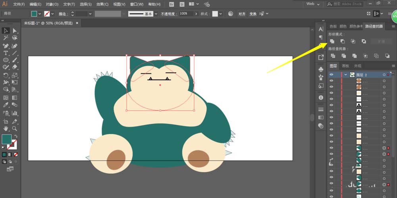Screen dimensions: 397x198
Task: Select the Curvature tool
Action: pyautogui.click(x=15, y=46)
